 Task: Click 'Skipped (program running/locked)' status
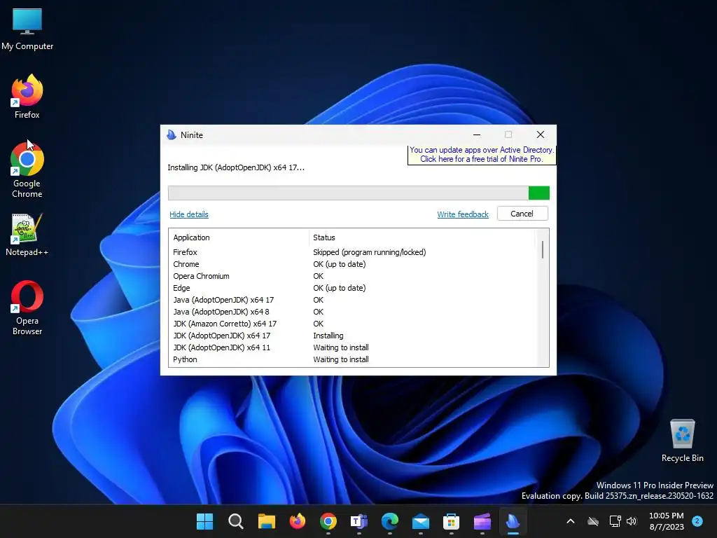click(x=370, y=252)
